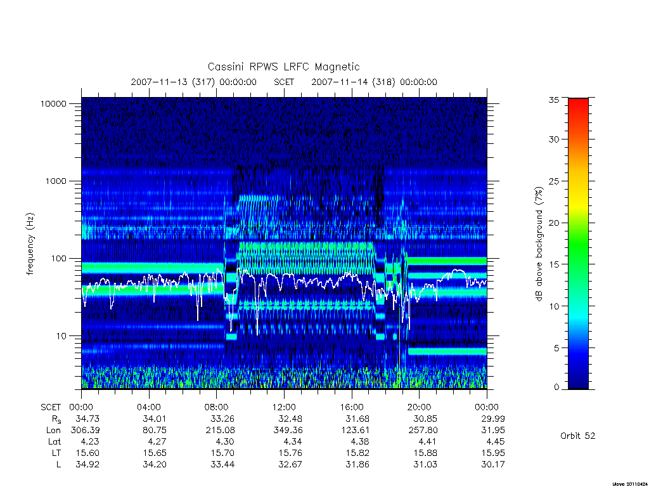
Task: Click the 12:00 SCET time tick label
Action: (x=284, y=407)
